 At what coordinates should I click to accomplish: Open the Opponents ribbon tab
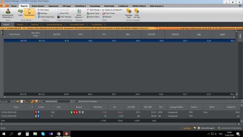click(x=53, y=6)
